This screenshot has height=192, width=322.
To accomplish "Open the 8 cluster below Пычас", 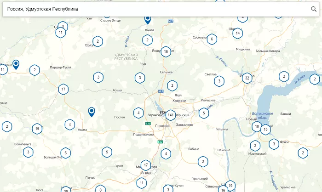I will tap(100, 189).
